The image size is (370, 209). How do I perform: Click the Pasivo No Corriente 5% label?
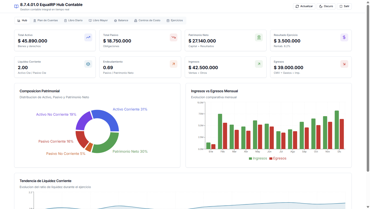(x=66, y=154)
